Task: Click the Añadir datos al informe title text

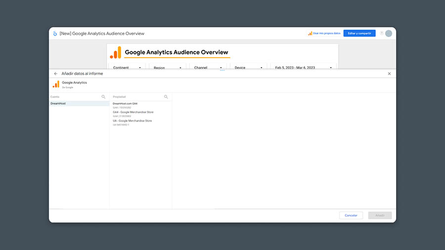Action: (82, 74)
